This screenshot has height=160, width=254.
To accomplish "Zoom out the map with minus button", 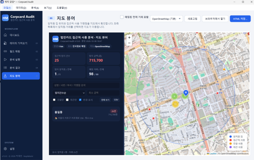I will click(129, 43).
